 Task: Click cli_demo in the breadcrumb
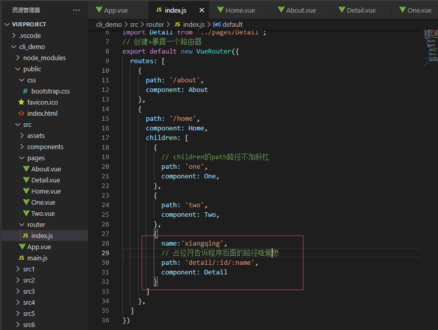[109, 25]
